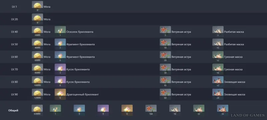
Task: Click the Фрагмент бриллианта label in LV.60 row
Action: 80,57
